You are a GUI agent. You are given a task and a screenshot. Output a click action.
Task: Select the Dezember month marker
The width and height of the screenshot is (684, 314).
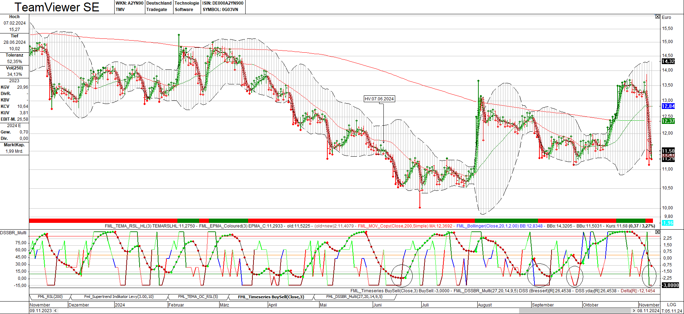[x=79, y=305]
